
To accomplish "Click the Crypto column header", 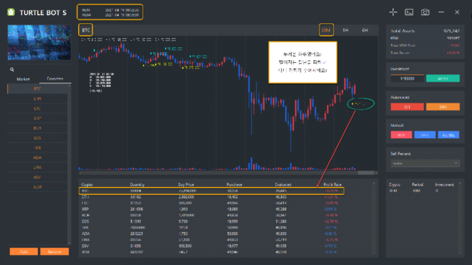I will pyautogui.click(x=87, y=184).
